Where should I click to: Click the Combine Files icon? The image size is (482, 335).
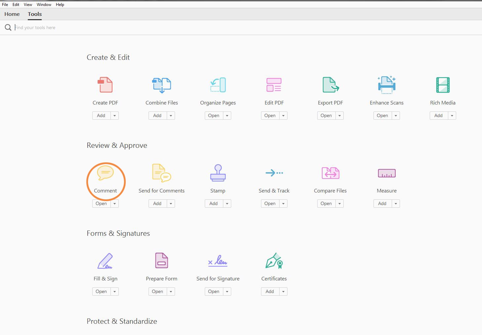(x=161, y=85)
